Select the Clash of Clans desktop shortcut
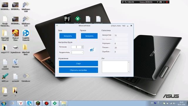The height and width of the screenshot is (106, 188). 15,35
